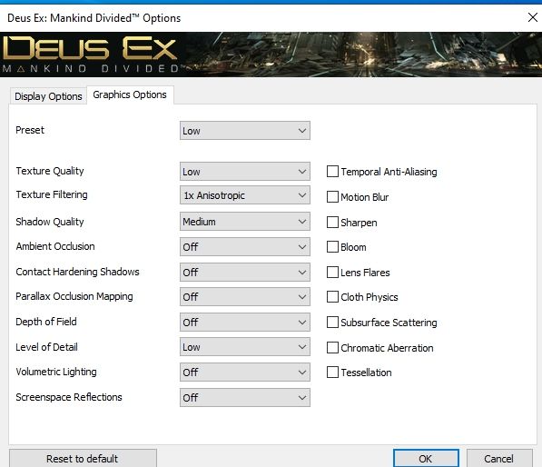
Task: Turn on the Bloom checkbox
Action: pos(332,247)
